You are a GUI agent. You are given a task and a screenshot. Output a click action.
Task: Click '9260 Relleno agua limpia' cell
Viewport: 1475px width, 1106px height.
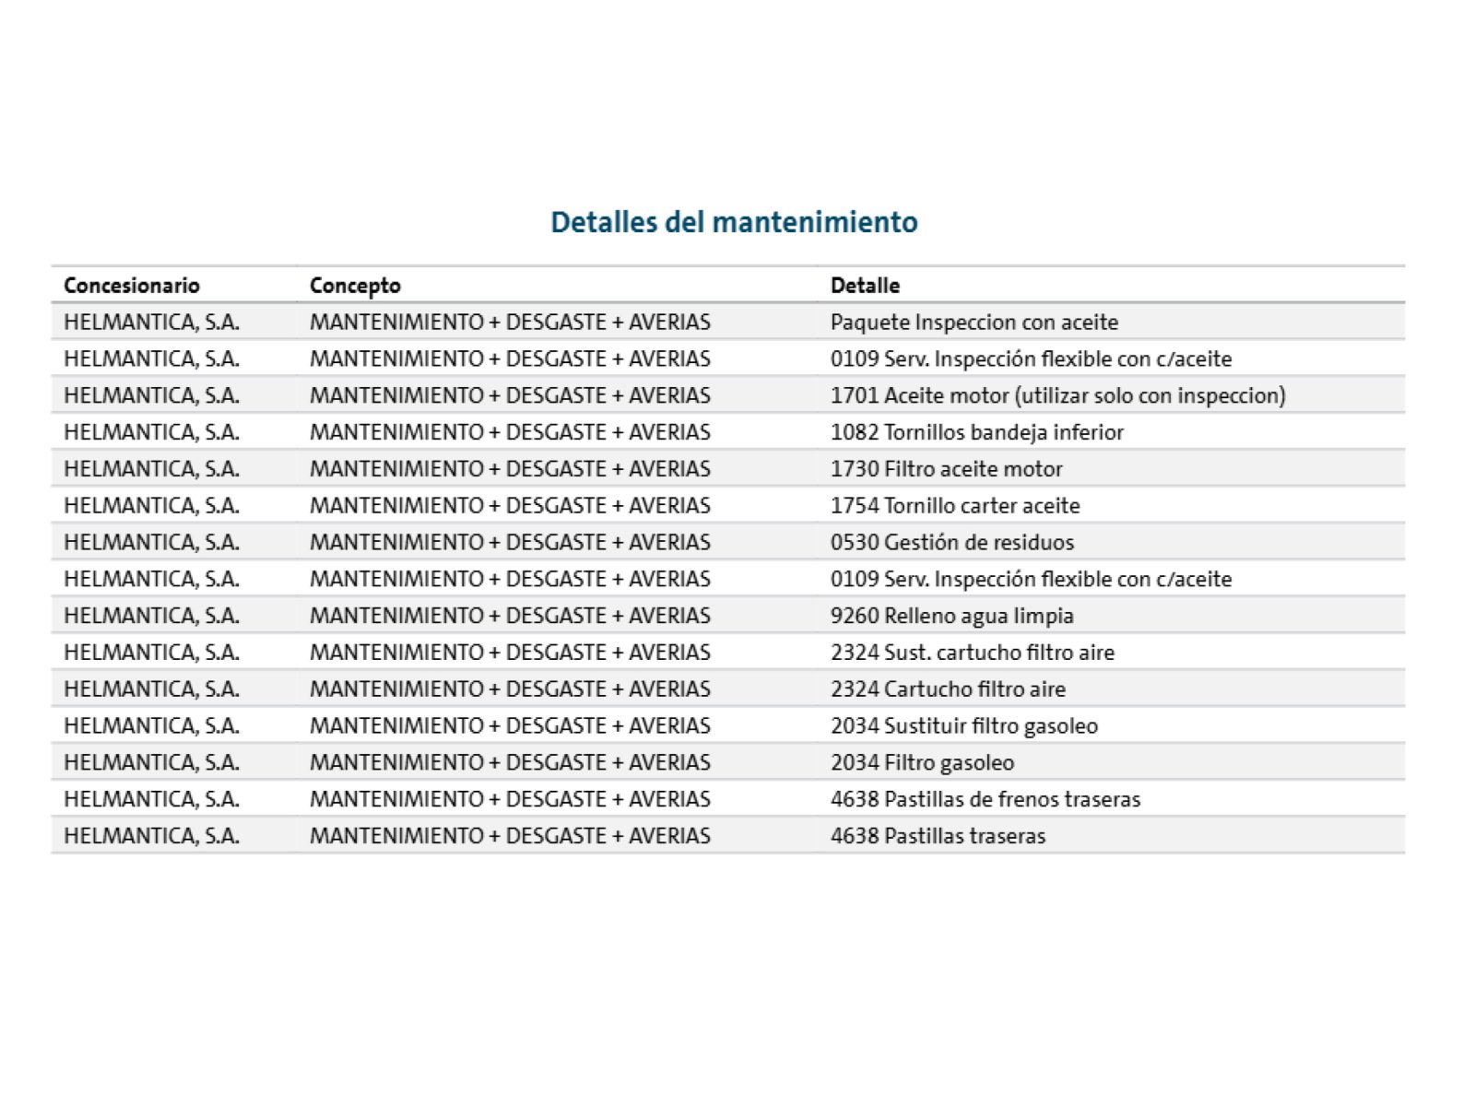pyautogui.click(x=951, y=616)
